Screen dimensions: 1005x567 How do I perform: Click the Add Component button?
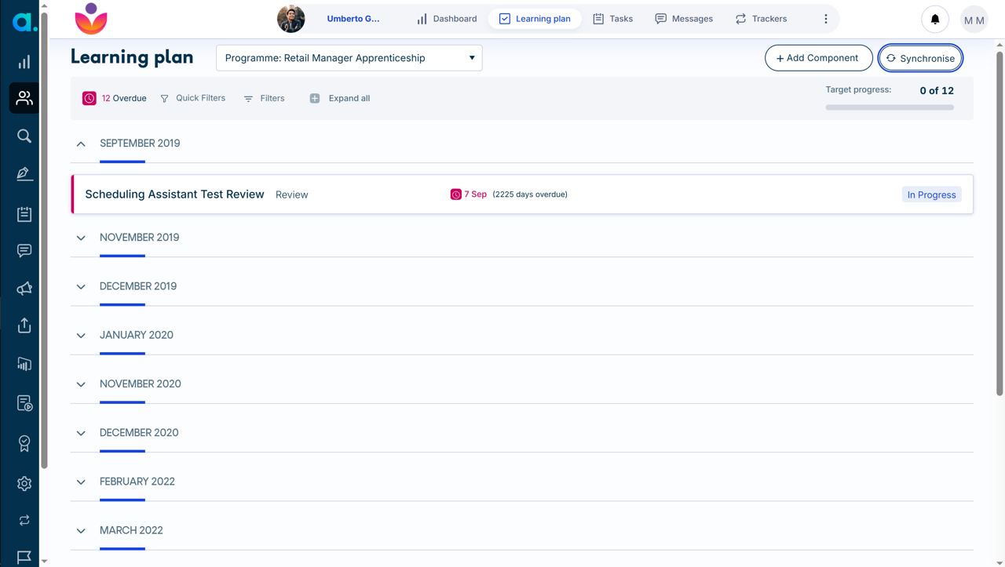[x=818, y=58]
